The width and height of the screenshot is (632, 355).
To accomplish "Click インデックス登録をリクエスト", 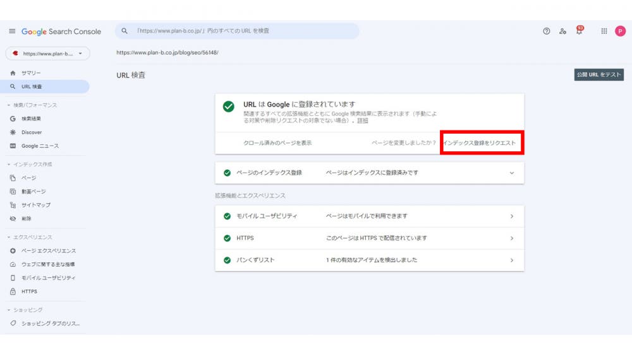I will click(479, 143).
